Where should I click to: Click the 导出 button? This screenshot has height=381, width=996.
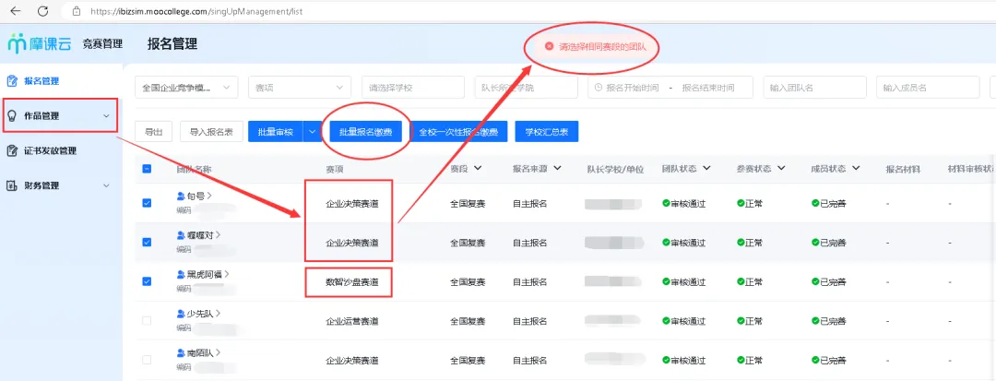click(x=153, y=132)
